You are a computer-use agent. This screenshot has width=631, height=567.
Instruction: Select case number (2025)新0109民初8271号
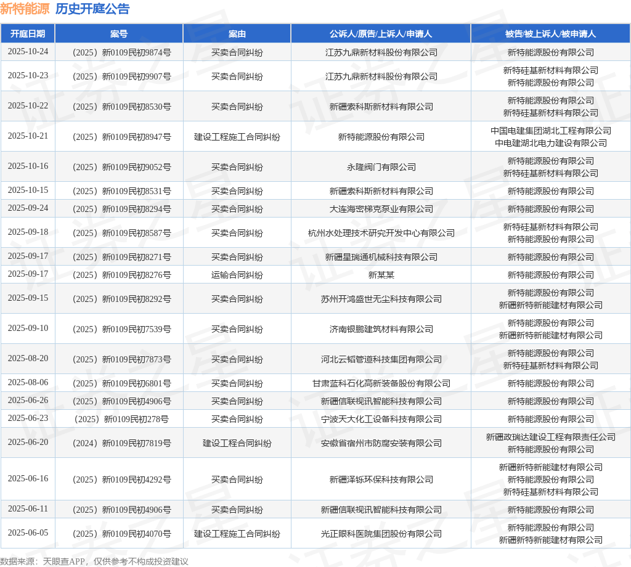(122, 257)
